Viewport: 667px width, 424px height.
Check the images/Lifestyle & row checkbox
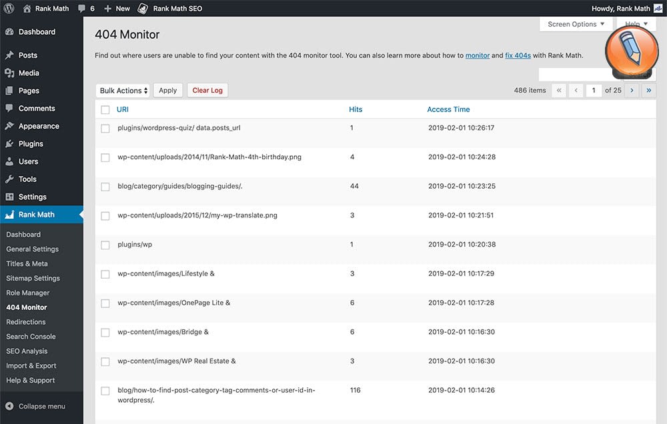(x=105, y=274)
